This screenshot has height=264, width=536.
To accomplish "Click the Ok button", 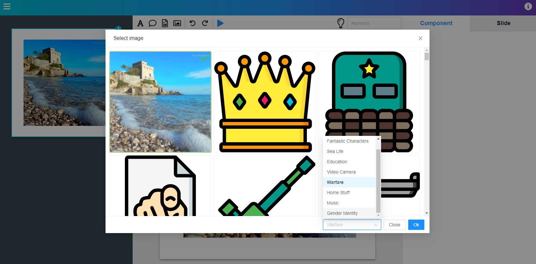I will click(416, 225).
